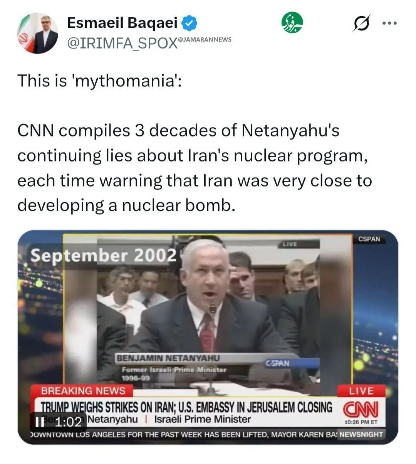Viewport: 416px width, 464px height.
Task: Click the NEWSNIGHT label on ticker
Action: [x=361, y=434]
